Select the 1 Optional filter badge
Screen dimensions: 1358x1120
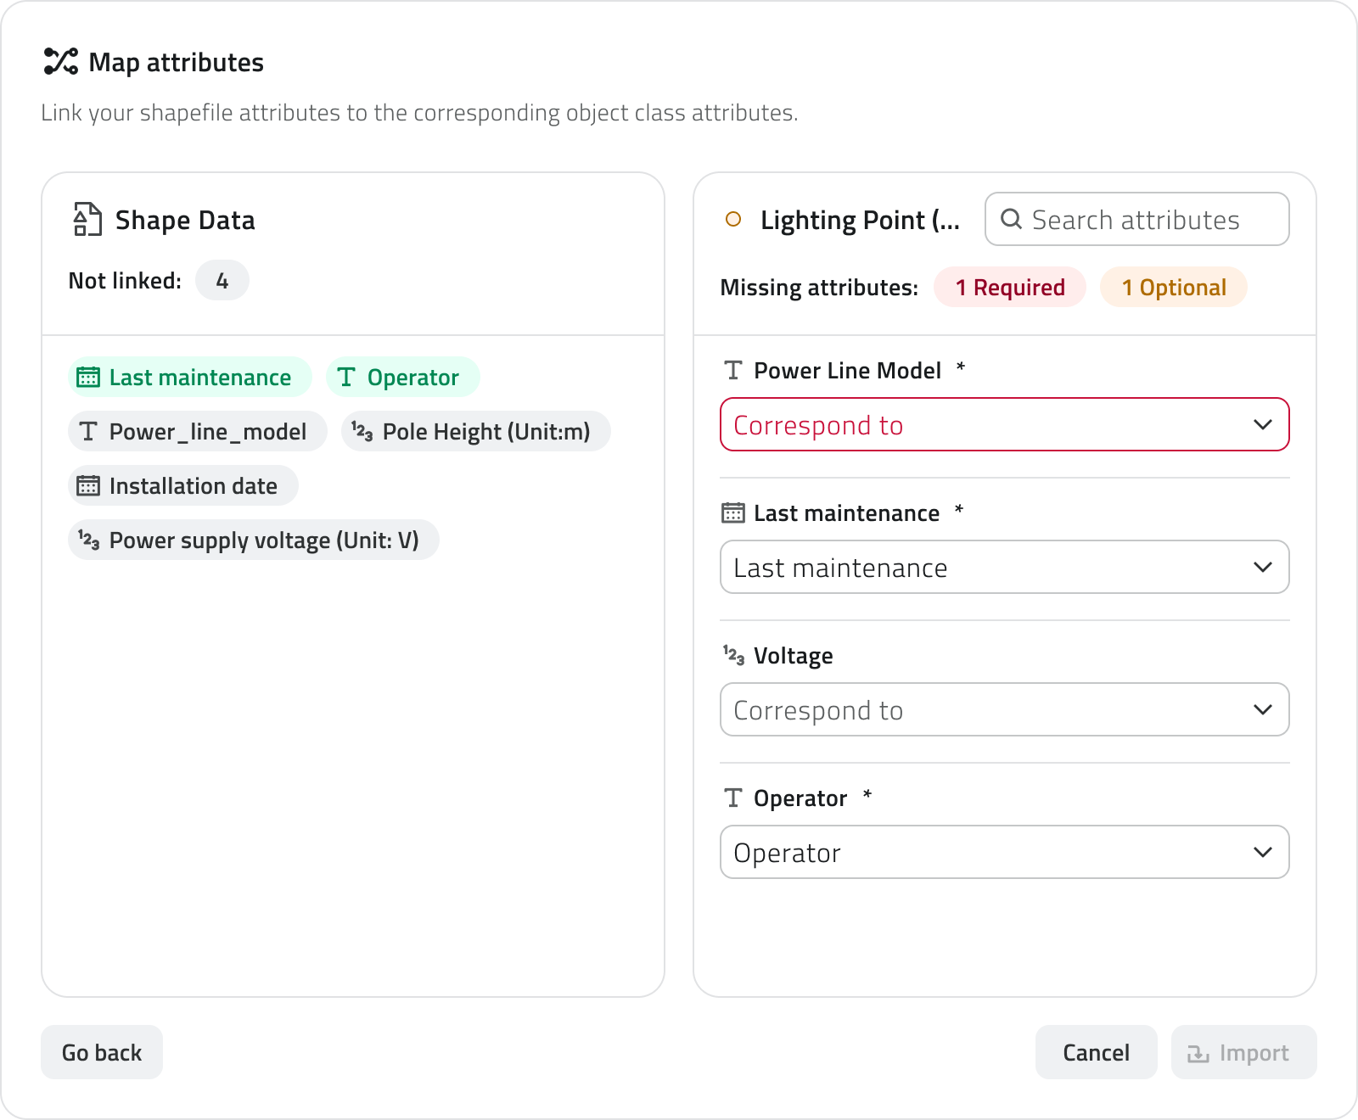point(1173,288)
